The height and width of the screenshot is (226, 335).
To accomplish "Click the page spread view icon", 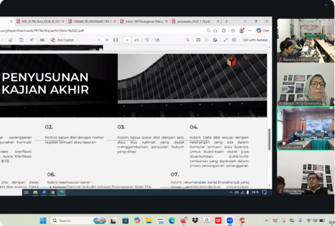I will [157, 40].
